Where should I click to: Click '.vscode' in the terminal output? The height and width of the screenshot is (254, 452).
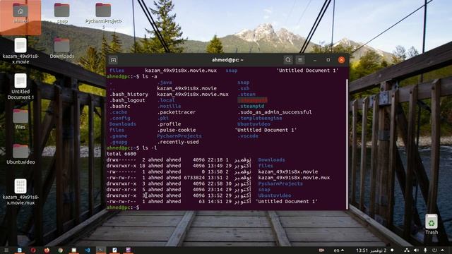tap(248, 136)
